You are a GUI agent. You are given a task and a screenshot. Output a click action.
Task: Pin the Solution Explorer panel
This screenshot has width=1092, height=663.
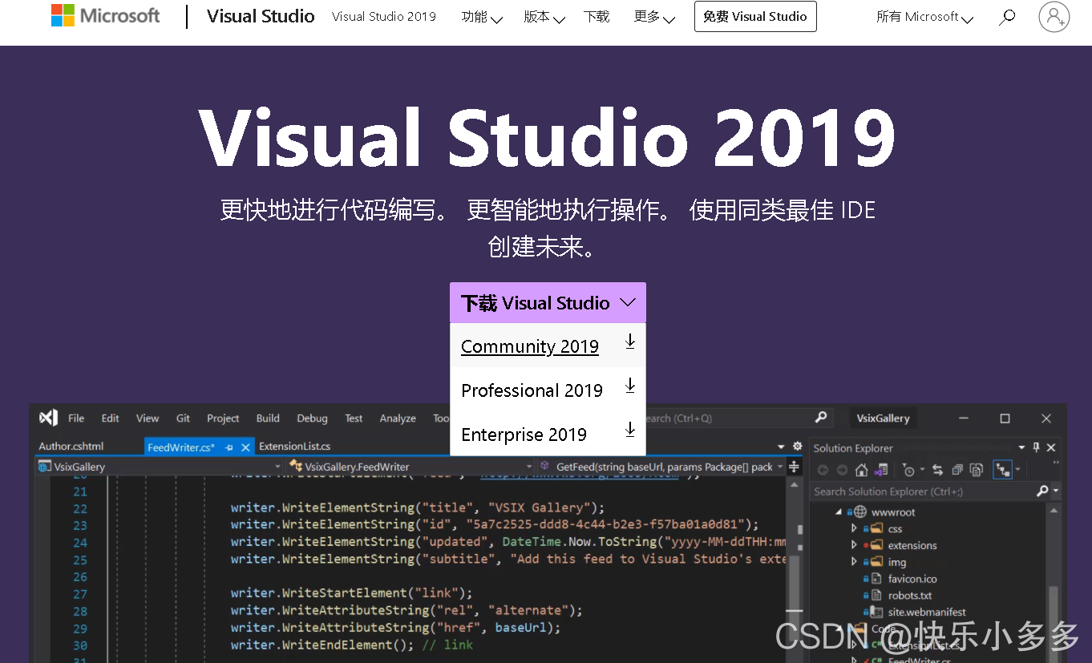1037,447
